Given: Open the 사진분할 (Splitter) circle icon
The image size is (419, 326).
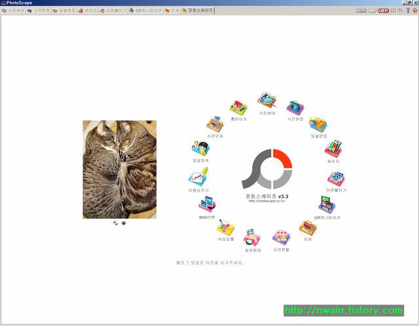Looking at the screenshot, I should tap(281, 237).
